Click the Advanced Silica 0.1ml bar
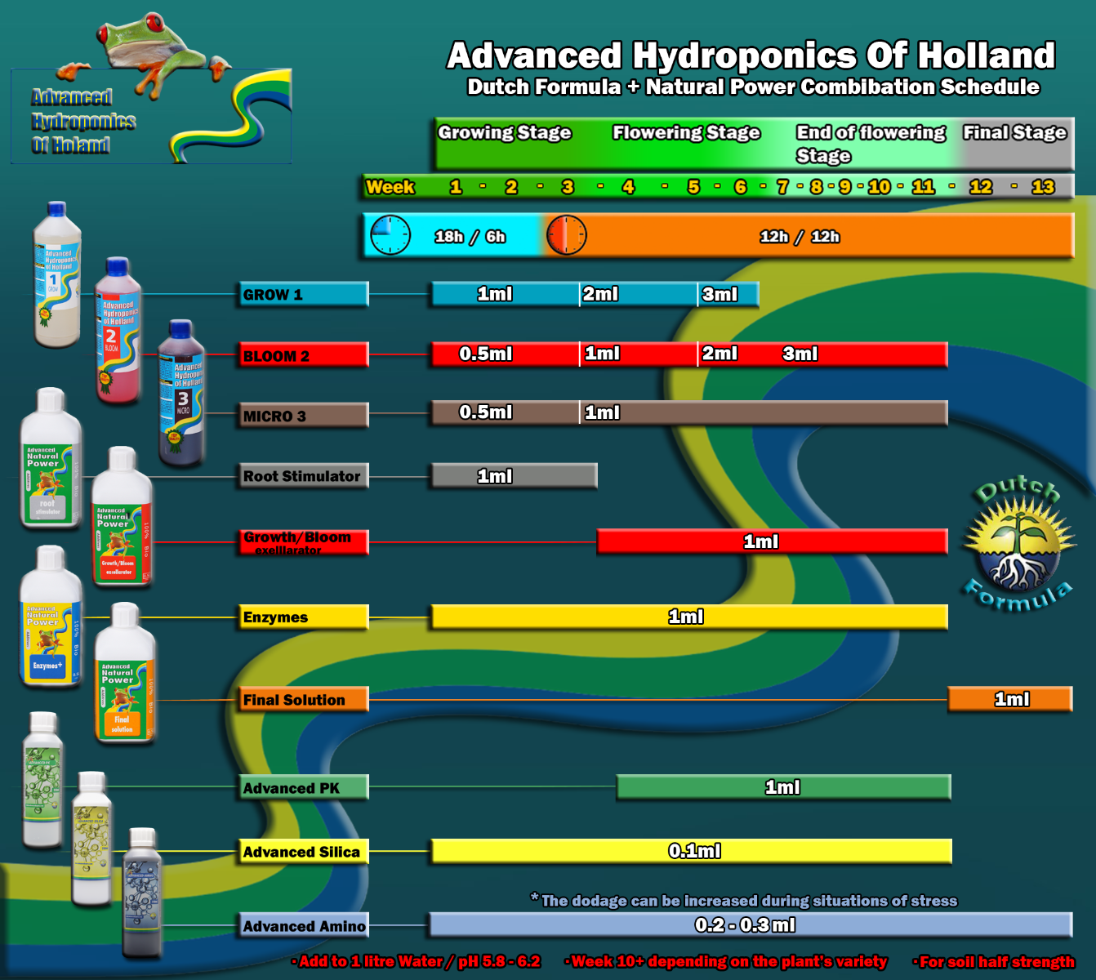The image size is (1096, 980). point(692,851)
